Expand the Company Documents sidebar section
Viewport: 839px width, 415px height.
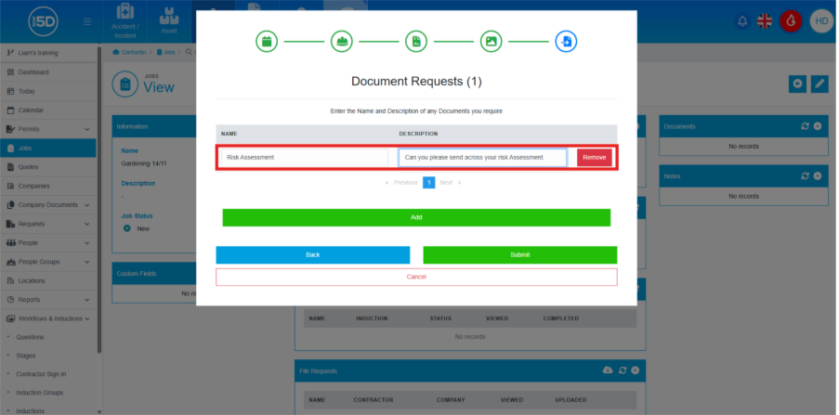[x=86, y=205]
